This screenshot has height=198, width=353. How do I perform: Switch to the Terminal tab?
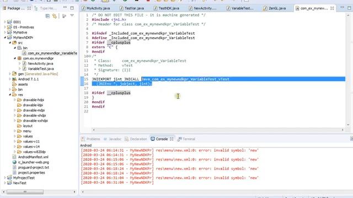(x=186, y=139)
